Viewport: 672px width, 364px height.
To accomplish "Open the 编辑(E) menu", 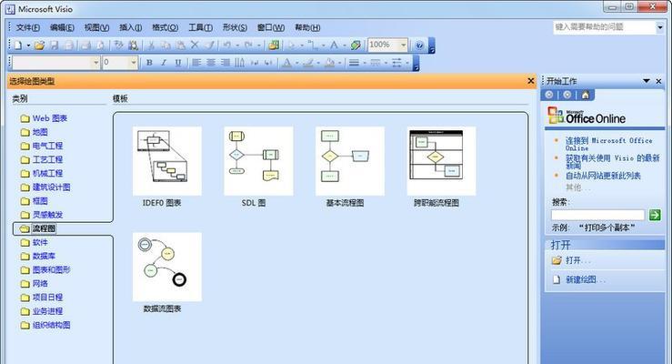I will click(x=62, y=27).
